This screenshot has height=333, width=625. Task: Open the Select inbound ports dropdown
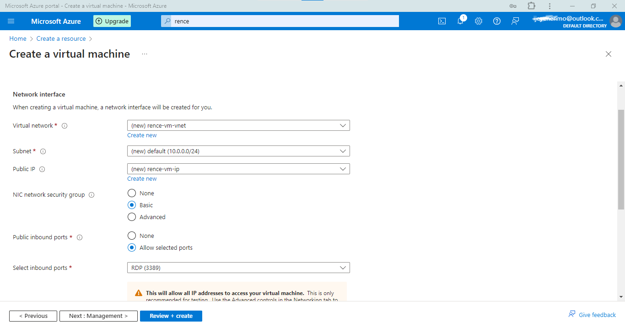click(238, 268)
